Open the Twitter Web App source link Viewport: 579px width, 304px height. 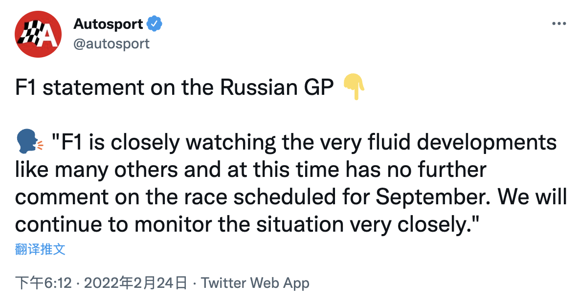pyautogui.click(x=255, y=283)
